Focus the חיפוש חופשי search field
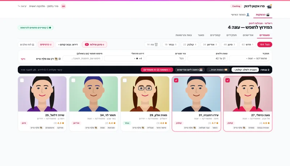The width and height of the screenshot is (290, 166). point(83,58)
